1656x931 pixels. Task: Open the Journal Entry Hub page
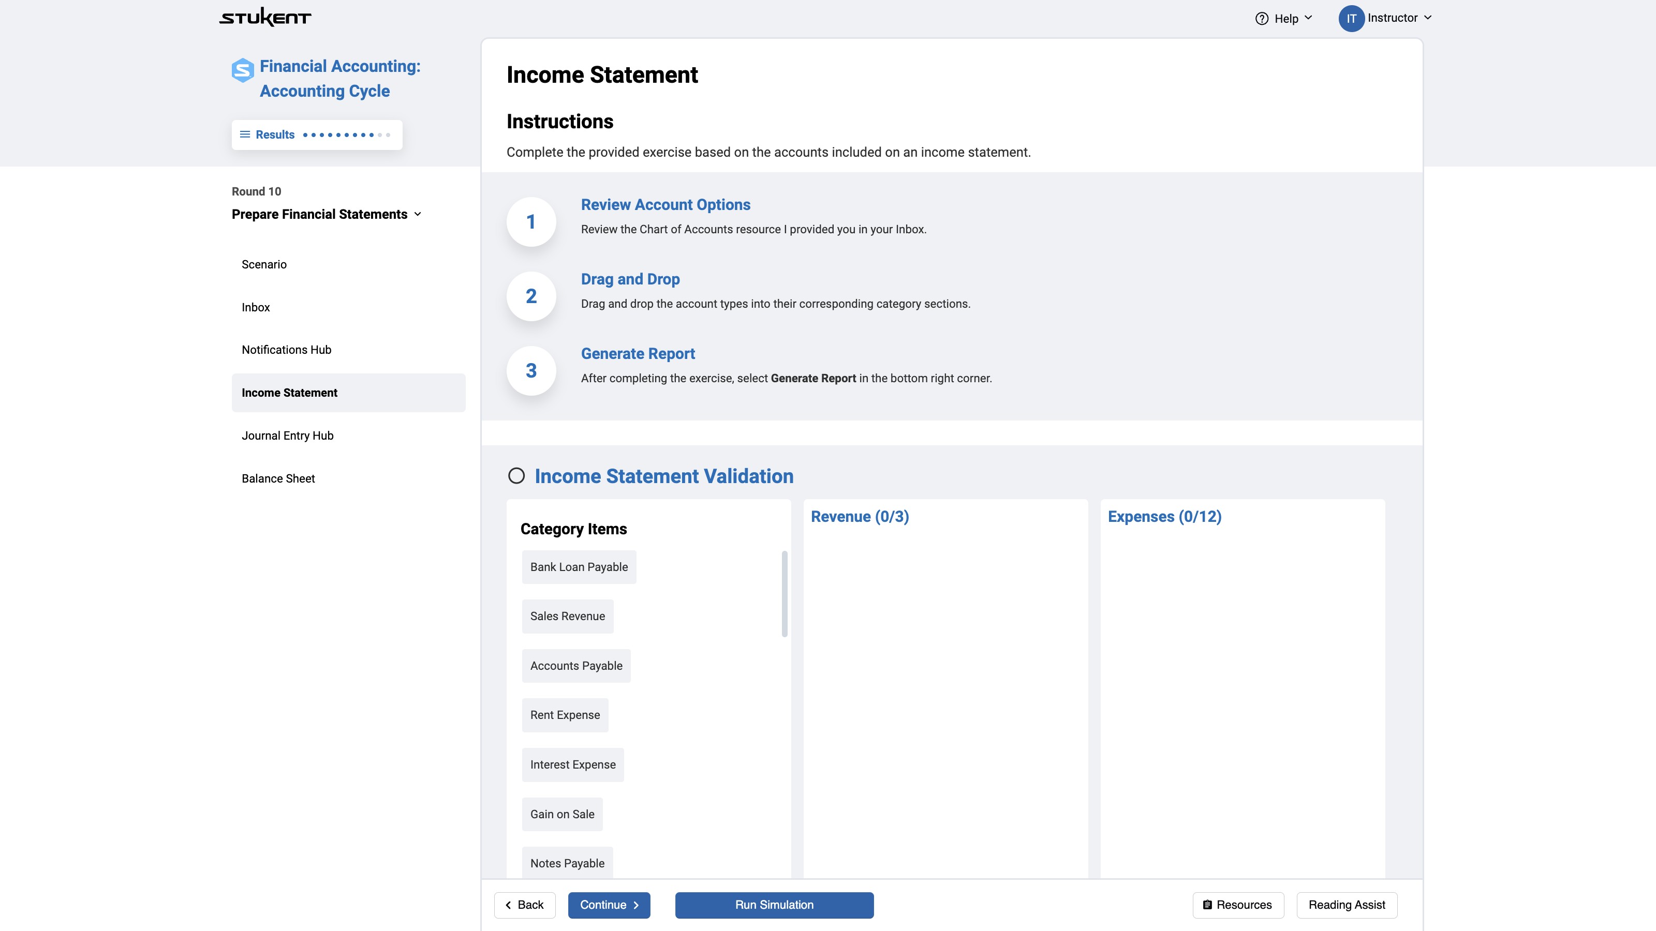pos(287,436)
